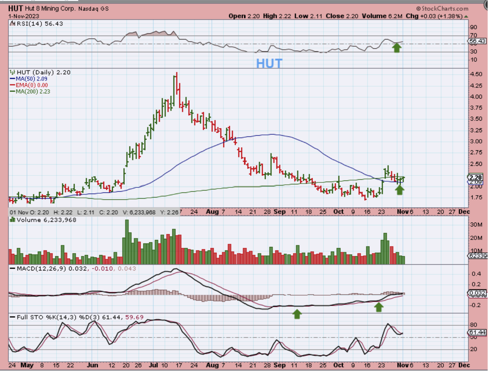Viewport: 488px width, 371px height.
Task: Click the 4.50 level on the price axis
Action: pos(476,74)
